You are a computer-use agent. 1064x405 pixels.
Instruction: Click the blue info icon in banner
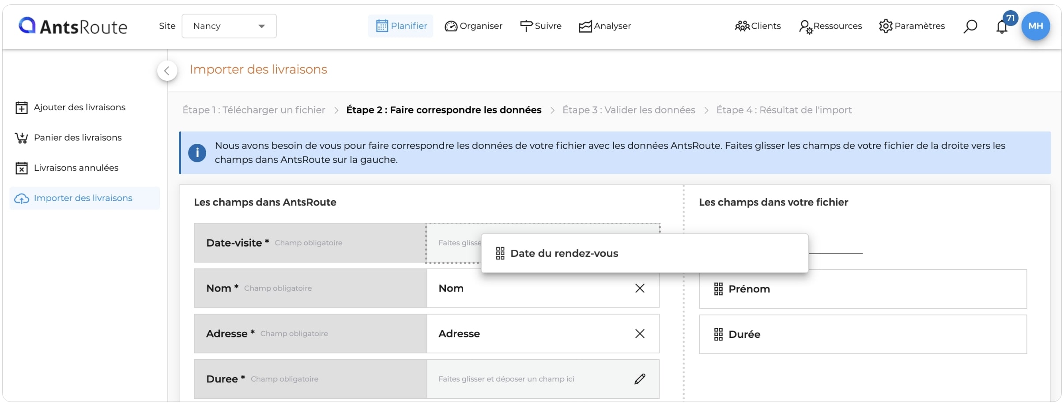197,153
